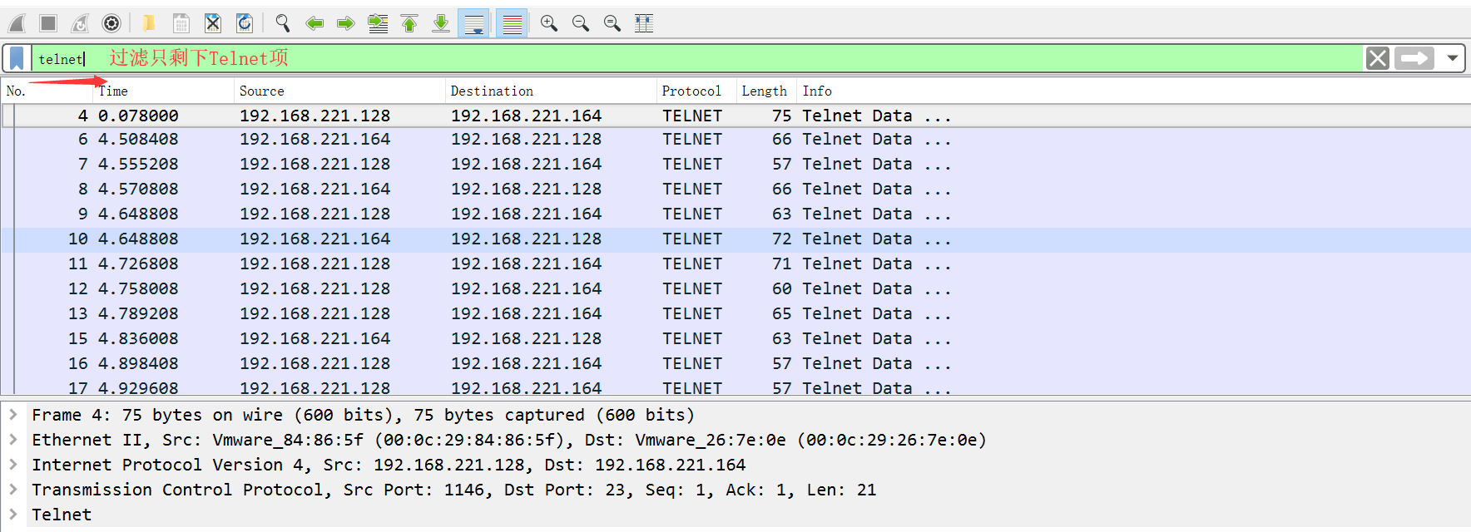This screenshot has width=1471, height=532.
Task: Toggle auto-scroll during live capture
Action: (x=474, y=23)
